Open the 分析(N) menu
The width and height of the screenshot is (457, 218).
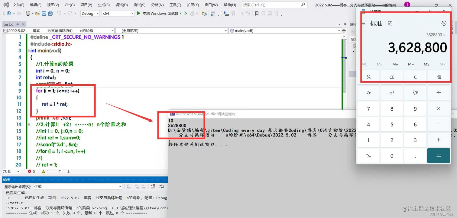pyautogui.click(x=157, y=5)
